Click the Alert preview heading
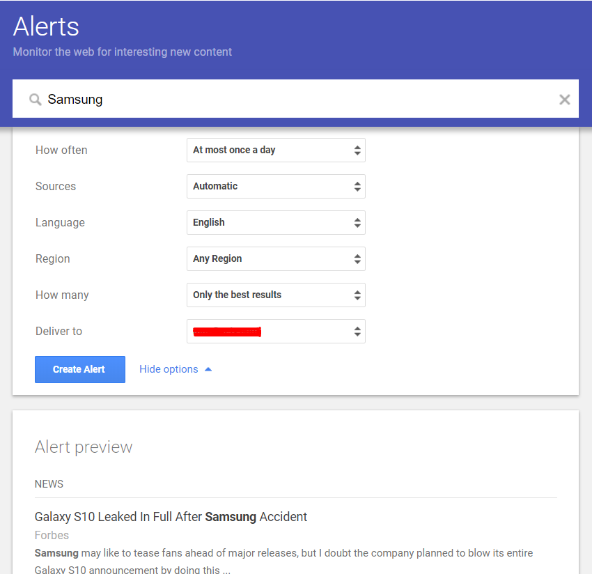This screenshot has height=574, width=592. [x=84, y=447]
